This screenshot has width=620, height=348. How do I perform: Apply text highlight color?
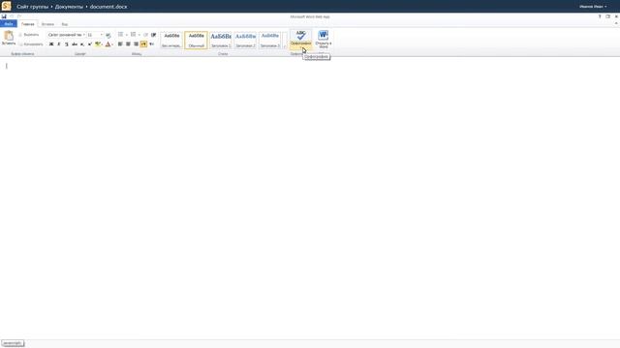point(98,44)
